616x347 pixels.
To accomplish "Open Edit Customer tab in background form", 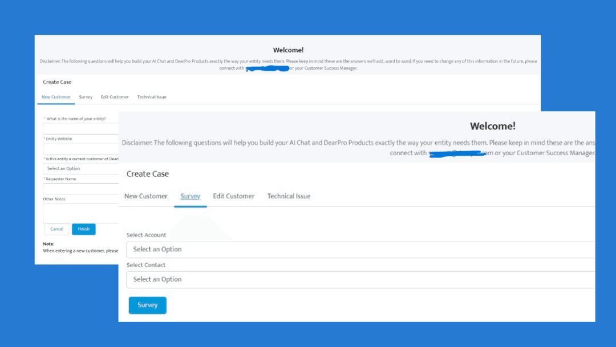I will pyautogui.click(x=115, y=97).
